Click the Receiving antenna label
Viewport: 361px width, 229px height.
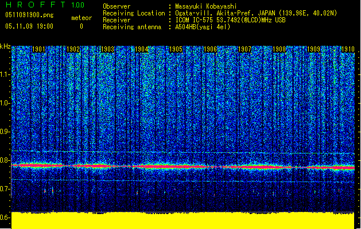pos(132,27)
